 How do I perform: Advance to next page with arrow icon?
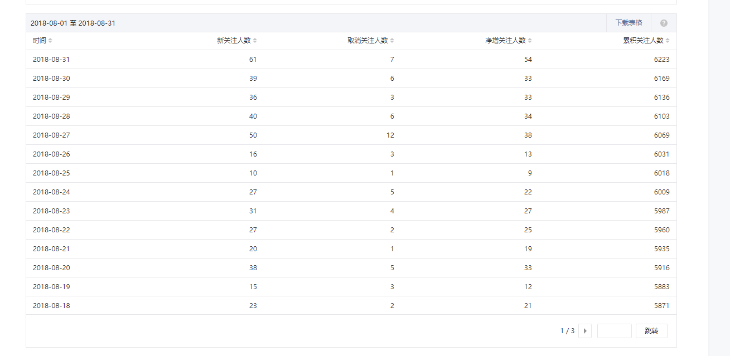tap(585, 330)
